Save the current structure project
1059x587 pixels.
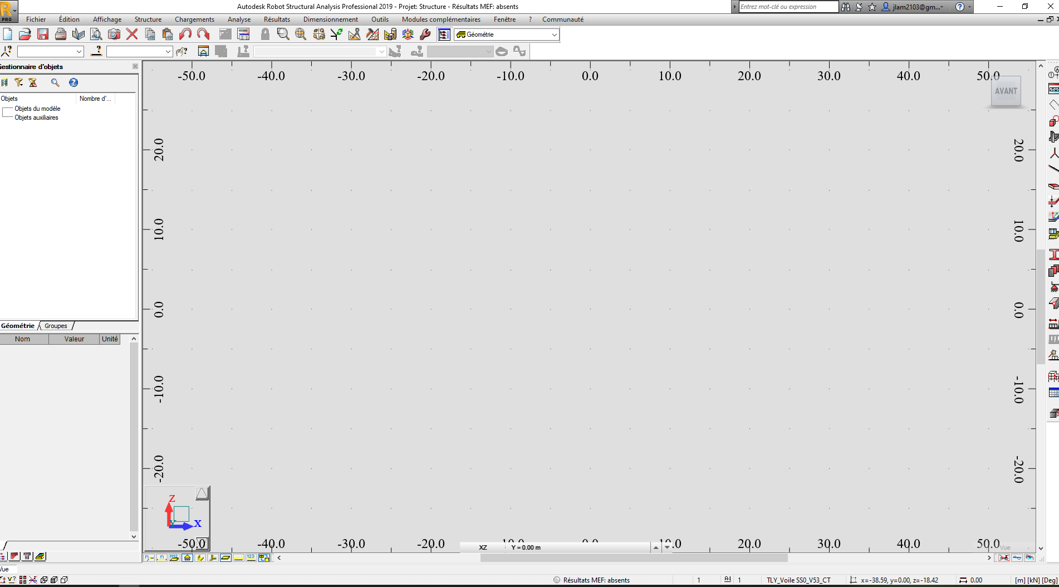pos(42,34)
